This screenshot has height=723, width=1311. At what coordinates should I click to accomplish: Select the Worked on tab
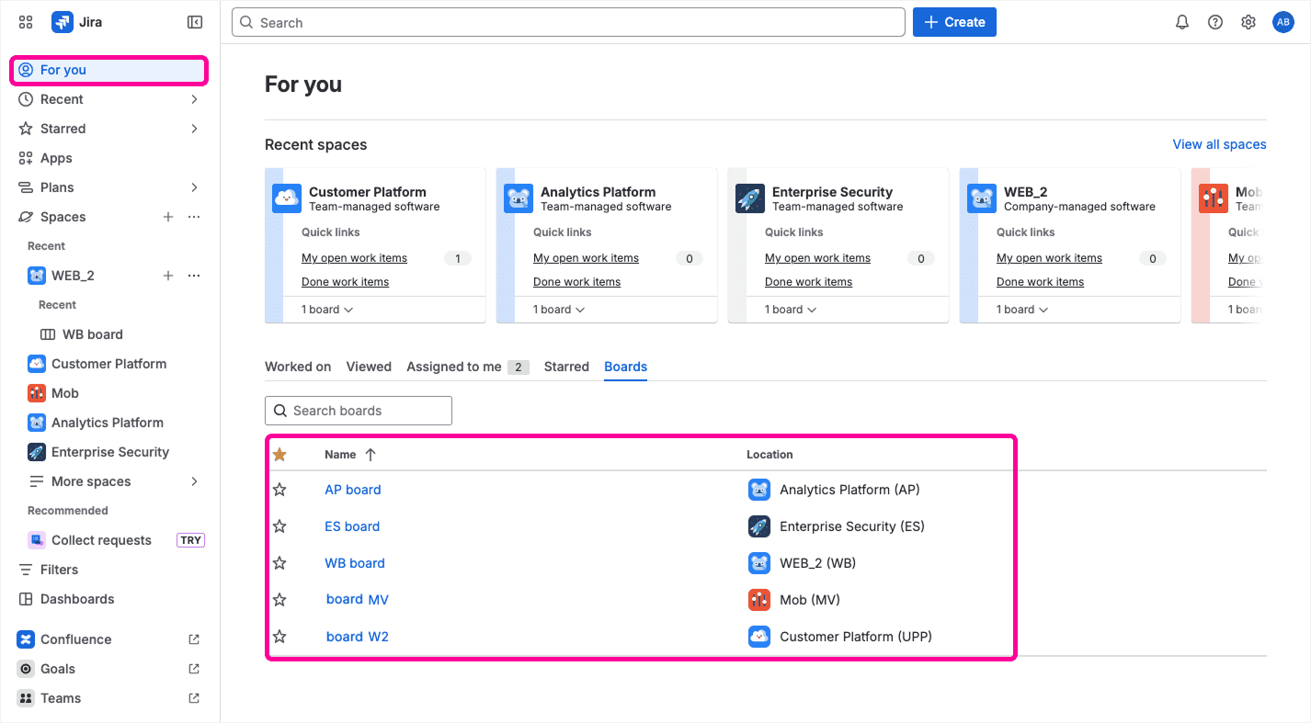coord(298,367)
